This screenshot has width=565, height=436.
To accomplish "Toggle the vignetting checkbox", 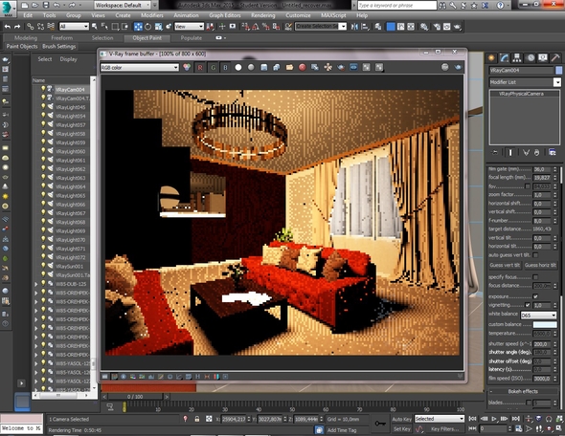I will (528, 305).
